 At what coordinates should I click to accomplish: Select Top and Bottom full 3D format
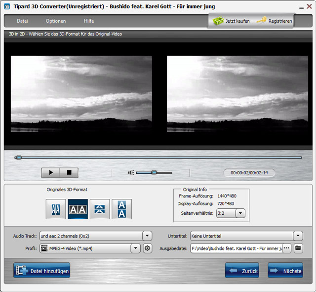[x=122, y=209]
